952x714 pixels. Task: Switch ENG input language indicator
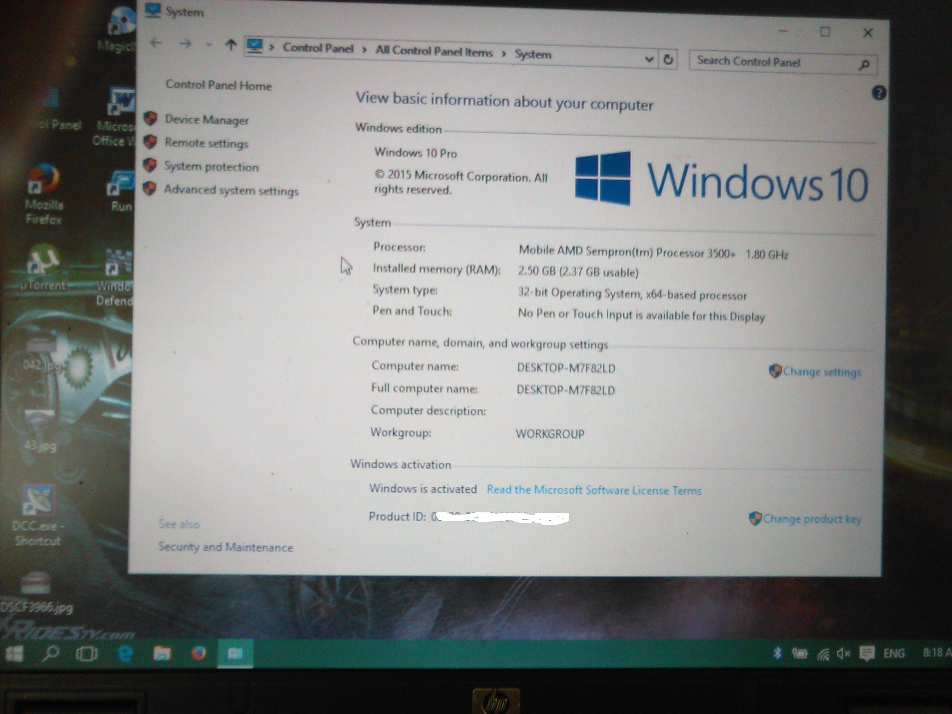coord(894,653)
